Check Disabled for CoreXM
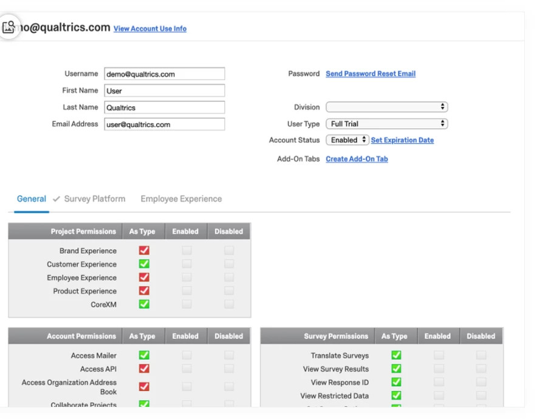The image size is (537, 419). click(x=229, y=304)
